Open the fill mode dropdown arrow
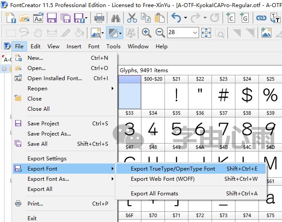The width and height of the screenshot is (282, 222). click(120, 33)
